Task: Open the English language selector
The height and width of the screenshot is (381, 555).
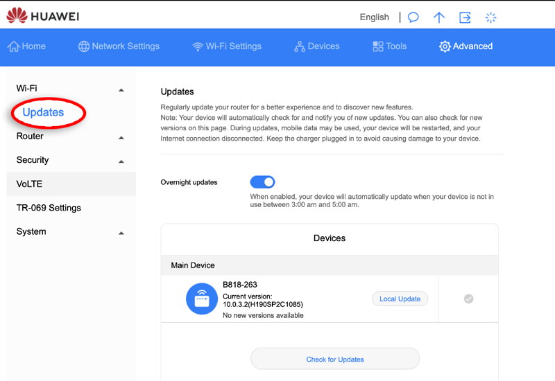Action: [374, 17]
